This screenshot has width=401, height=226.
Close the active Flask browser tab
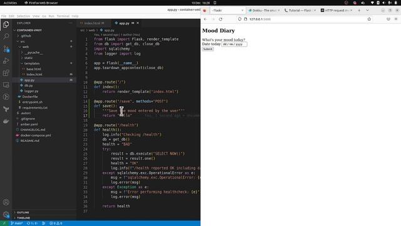(x=242, y=10)
